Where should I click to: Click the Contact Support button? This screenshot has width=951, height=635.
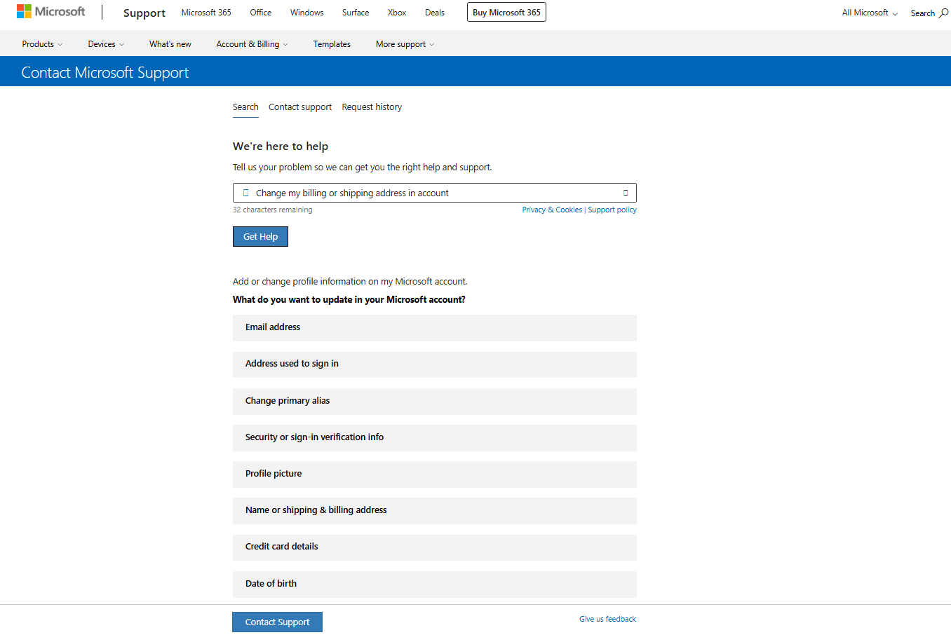click(x=277, y=622)
